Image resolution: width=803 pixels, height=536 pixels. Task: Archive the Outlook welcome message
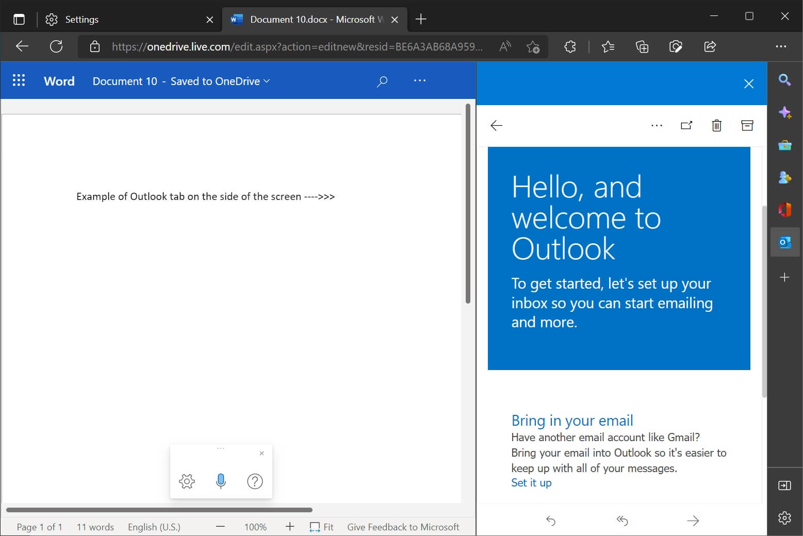(747, 125)
